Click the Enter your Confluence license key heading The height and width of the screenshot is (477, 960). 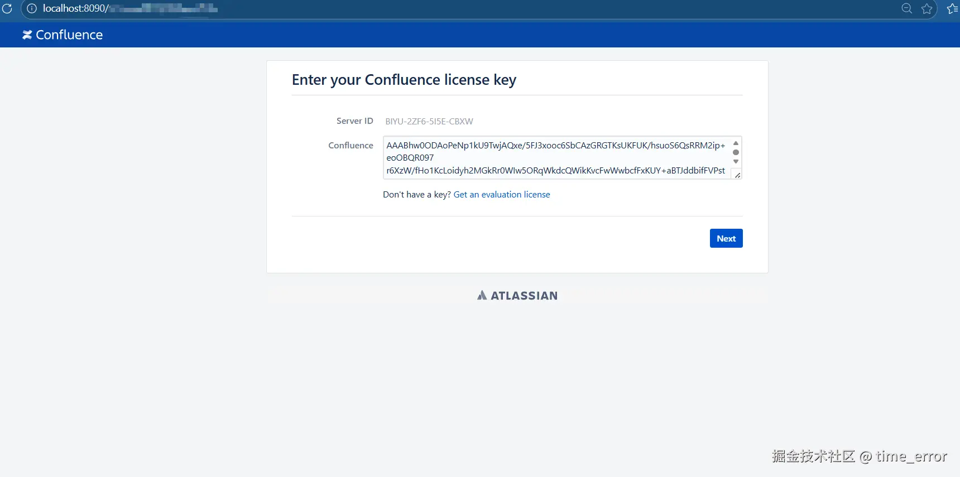[x=404, y=80]
